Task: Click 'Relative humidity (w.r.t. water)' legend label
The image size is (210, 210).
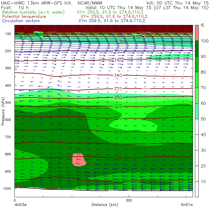Action: tap(33, 12)
